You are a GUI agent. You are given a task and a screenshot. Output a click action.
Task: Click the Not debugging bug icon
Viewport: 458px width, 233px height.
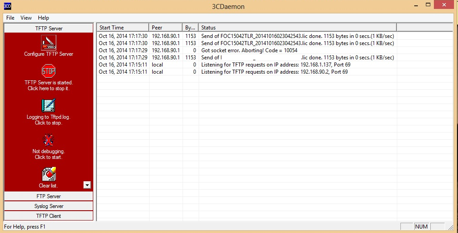[49, 140]
